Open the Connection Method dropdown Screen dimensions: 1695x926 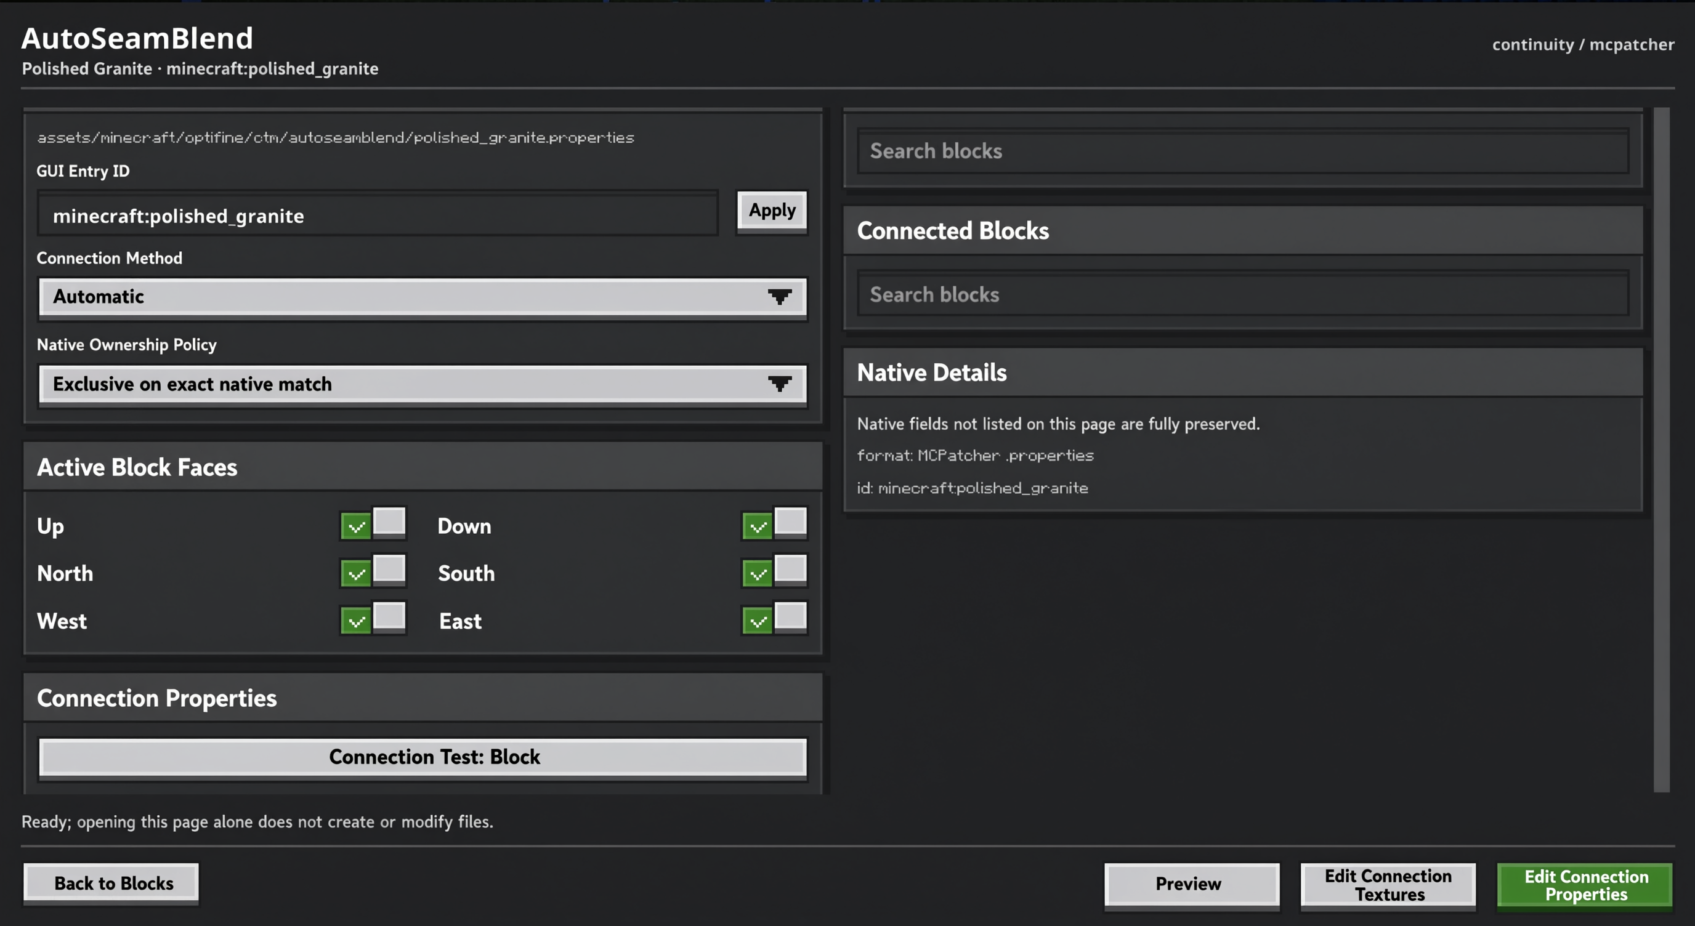pos(423,298)
